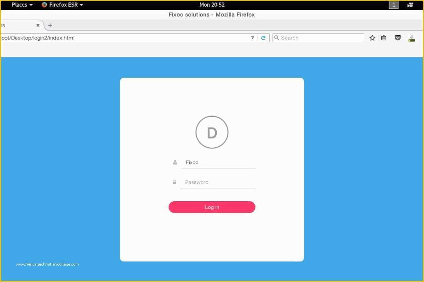424x282 pixels.
Task: Open the Downloads icon in the toolbar
Action: pyautogui.click(x=411, y=38)
